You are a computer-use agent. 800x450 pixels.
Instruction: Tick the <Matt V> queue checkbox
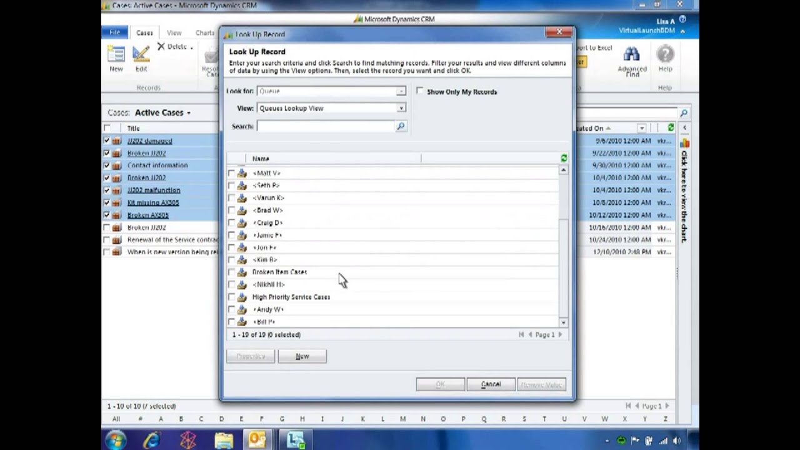[231, 173]
